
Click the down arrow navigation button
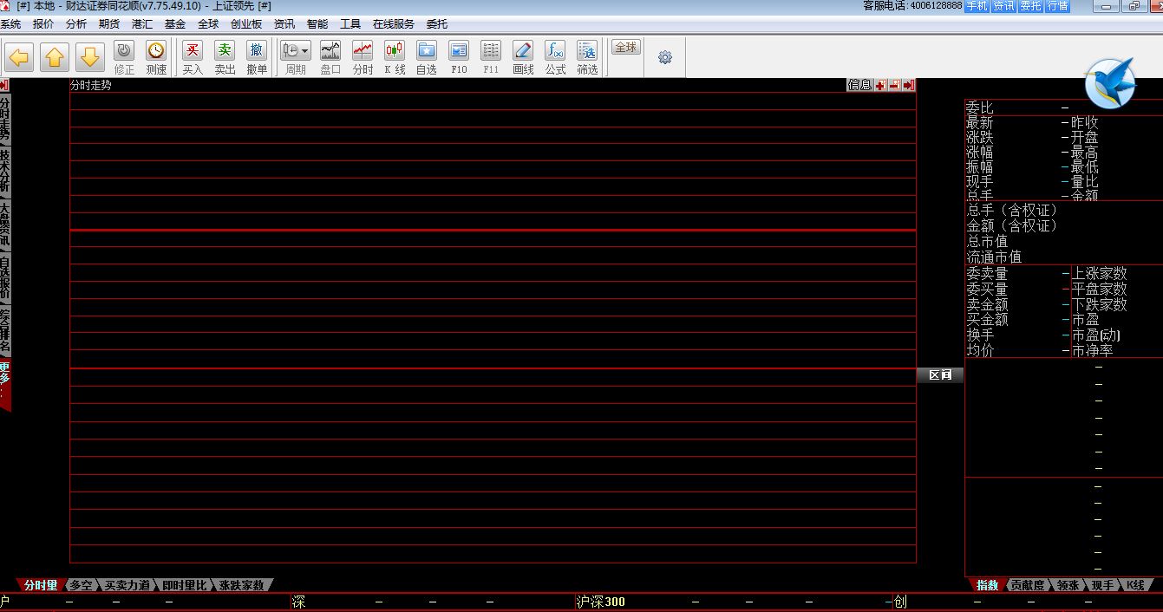tap(90, 58)
